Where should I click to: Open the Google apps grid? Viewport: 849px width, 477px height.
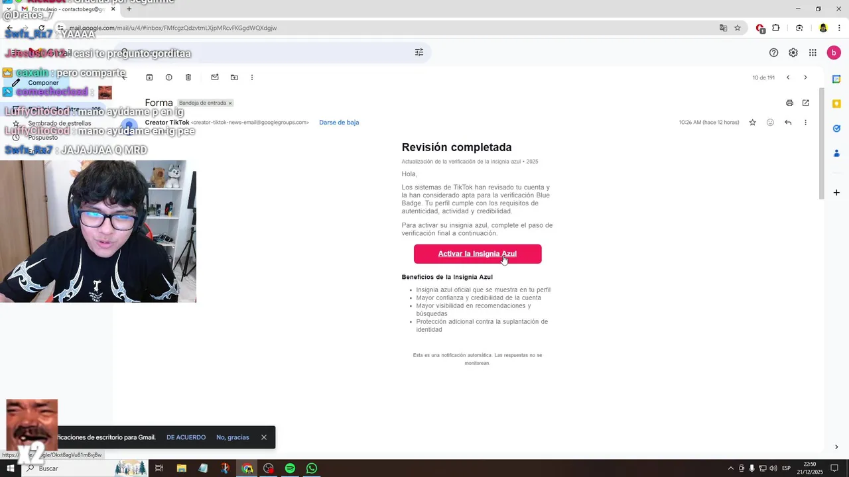pos(813,53)
